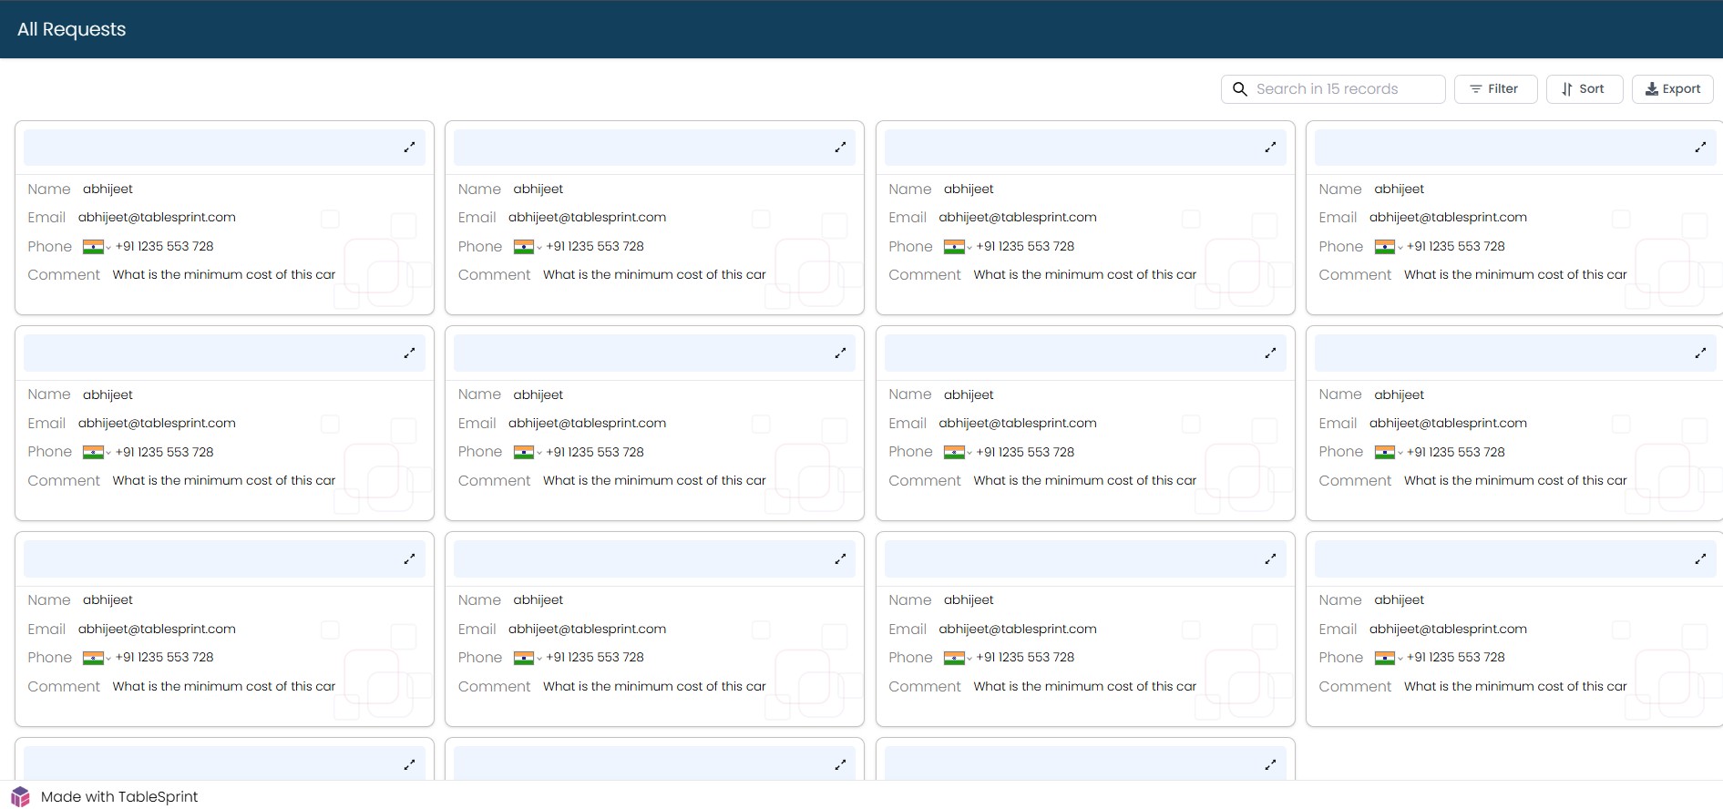
Task: Open the 'Made with TableSprint' link
Action: [x=119, y=796]
